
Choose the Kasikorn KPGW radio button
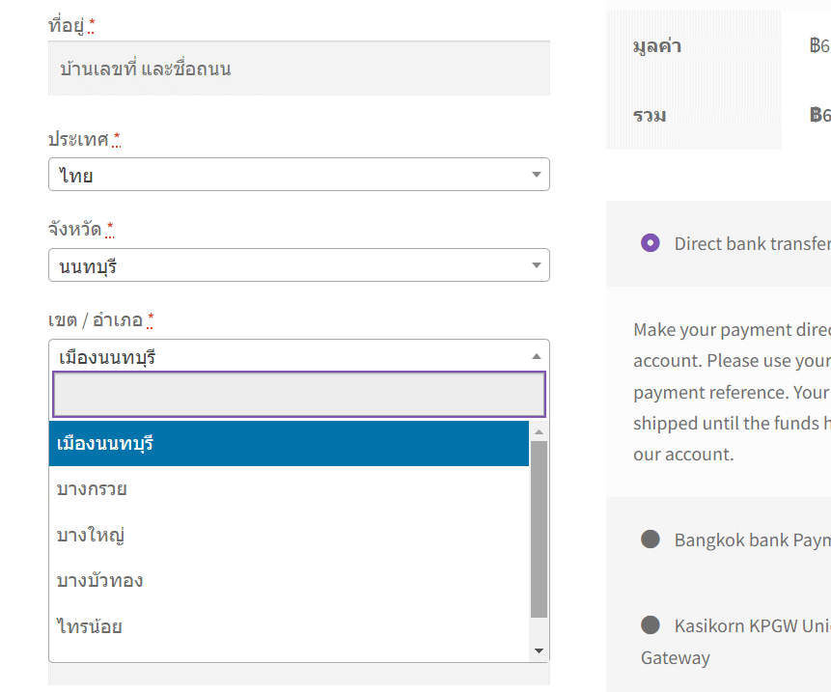[651, 624]
